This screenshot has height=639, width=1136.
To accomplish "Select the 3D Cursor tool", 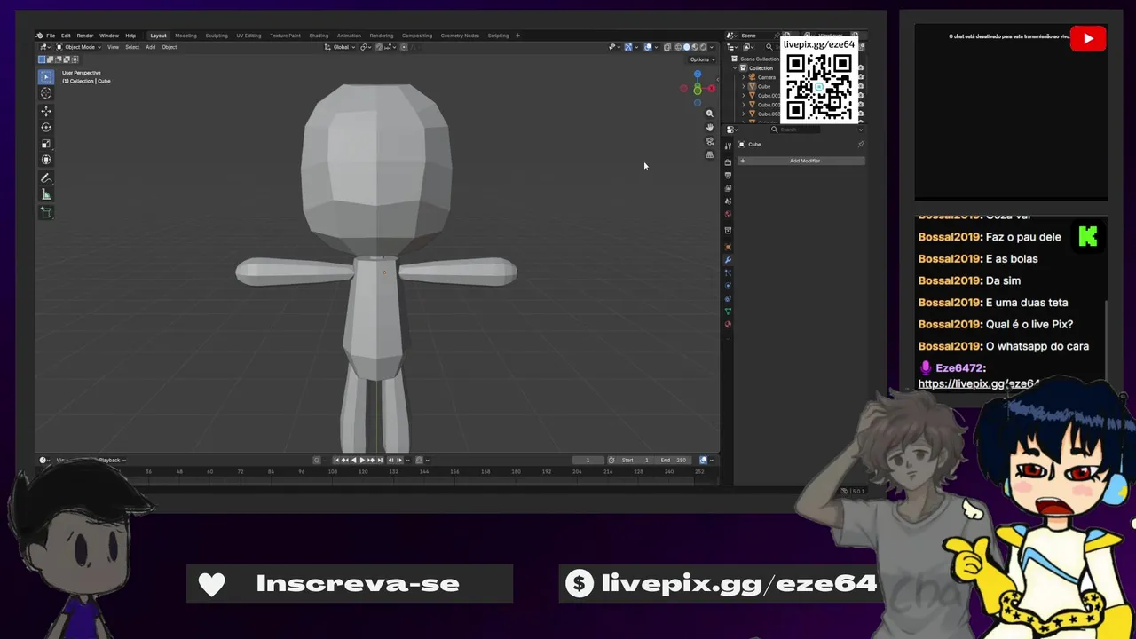I will click(x=46, y=93).
